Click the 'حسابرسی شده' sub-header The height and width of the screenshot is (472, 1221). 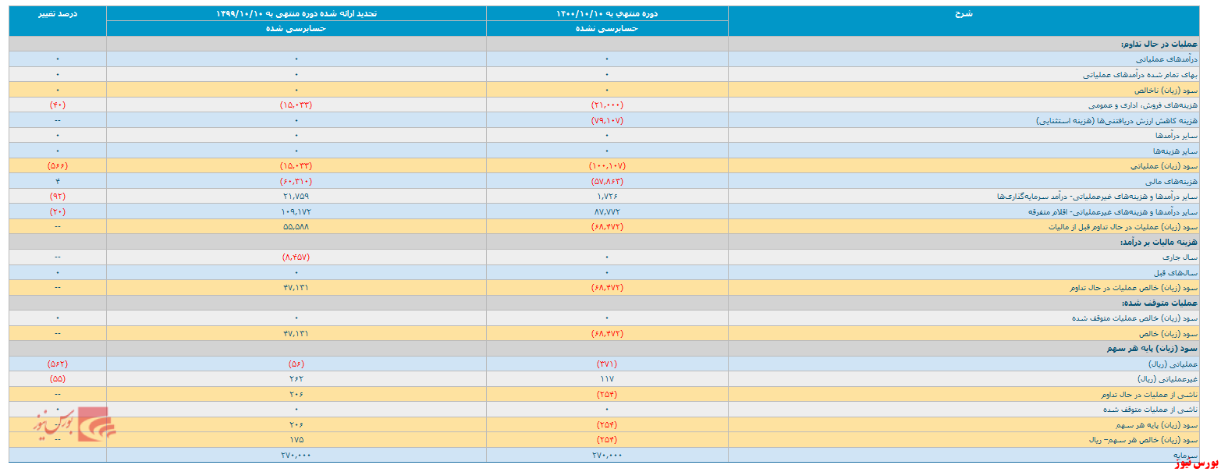tap(296, 28)
